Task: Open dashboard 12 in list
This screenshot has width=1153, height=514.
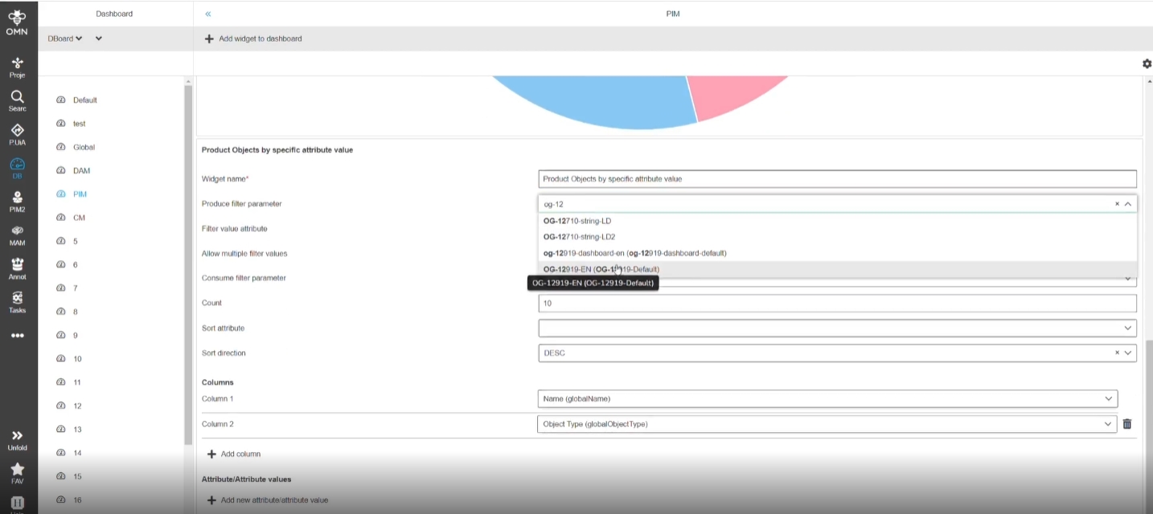Action: [77, 406]
